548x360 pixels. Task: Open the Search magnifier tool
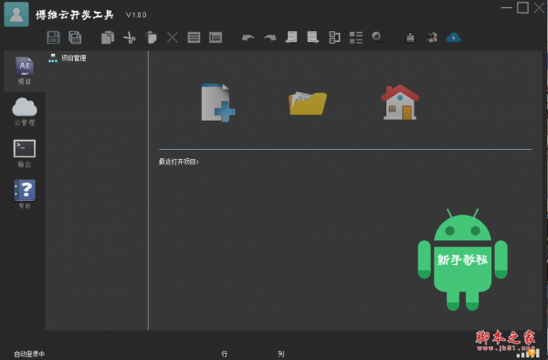(x=377, y=37)
